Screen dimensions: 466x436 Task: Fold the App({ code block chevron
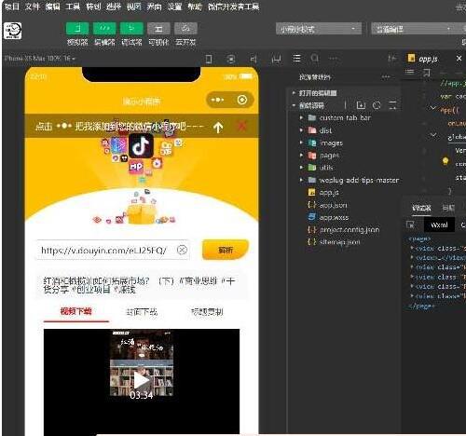coord(432,108)
